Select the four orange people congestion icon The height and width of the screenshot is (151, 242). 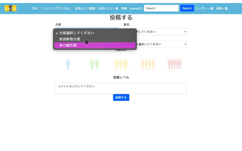tap(148, 64)
